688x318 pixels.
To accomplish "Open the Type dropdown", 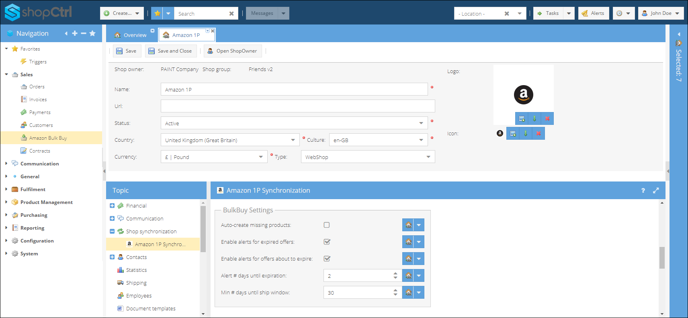I will click(428, 157).
